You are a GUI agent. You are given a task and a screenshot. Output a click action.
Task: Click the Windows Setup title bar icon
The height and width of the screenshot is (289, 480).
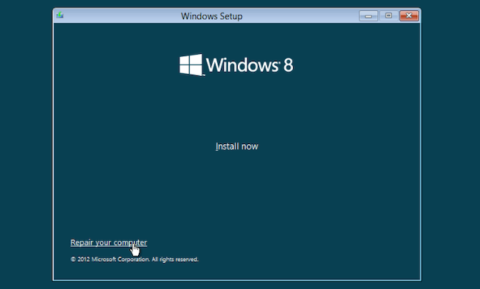(60, 15)
